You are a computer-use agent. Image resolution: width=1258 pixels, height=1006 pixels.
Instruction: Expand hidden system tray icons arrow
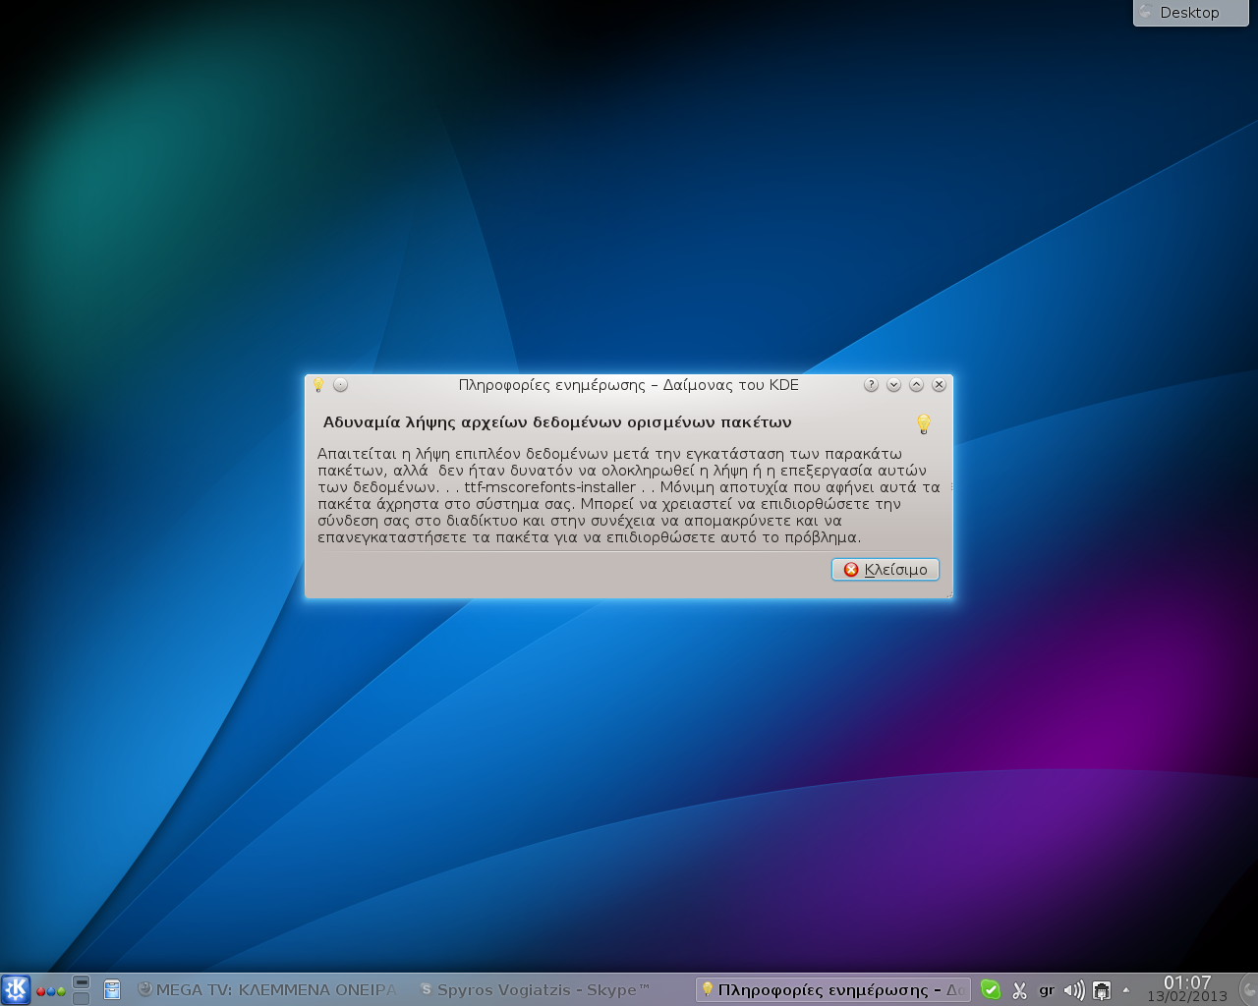coord(1126,990)
